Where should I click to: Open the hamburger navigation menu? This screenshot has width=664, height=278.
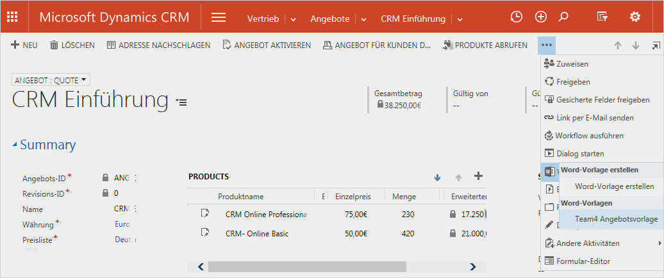(x=219, y=17)
